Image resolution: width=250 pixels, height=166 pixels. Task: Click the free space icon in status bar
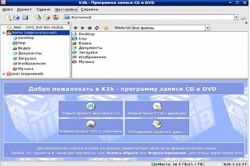[154, 164]
